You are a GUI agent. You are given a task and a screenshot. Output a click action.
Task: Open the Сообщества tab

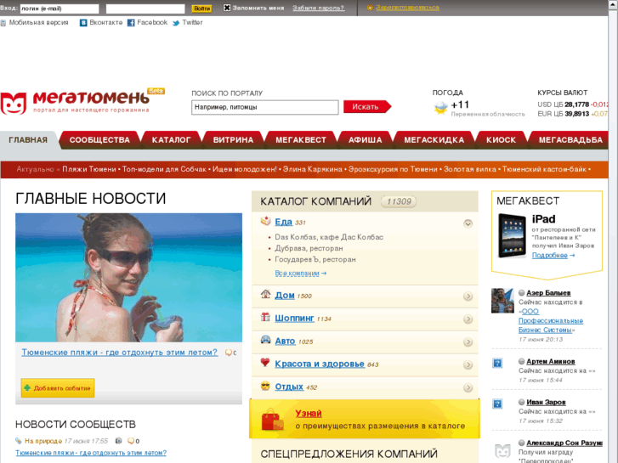tap(99, 140)
